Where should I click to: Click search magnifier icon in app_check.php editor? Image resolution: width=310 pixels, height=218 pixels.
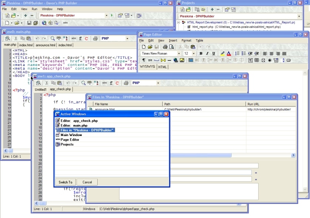click(83, 83)
